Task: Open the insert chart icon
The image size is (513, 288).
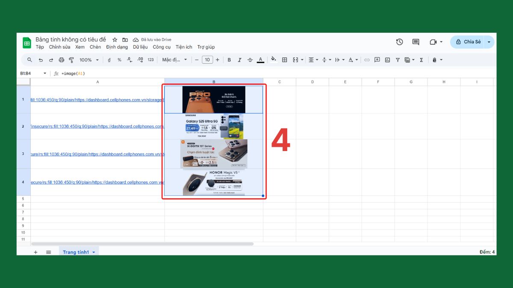Action: [x=387, y=60]
